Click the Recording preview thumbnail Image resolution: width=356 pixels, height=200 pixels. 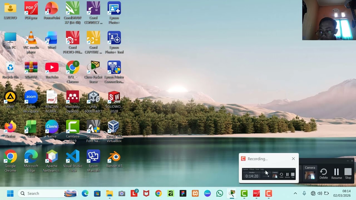click(x=269, y=174)
